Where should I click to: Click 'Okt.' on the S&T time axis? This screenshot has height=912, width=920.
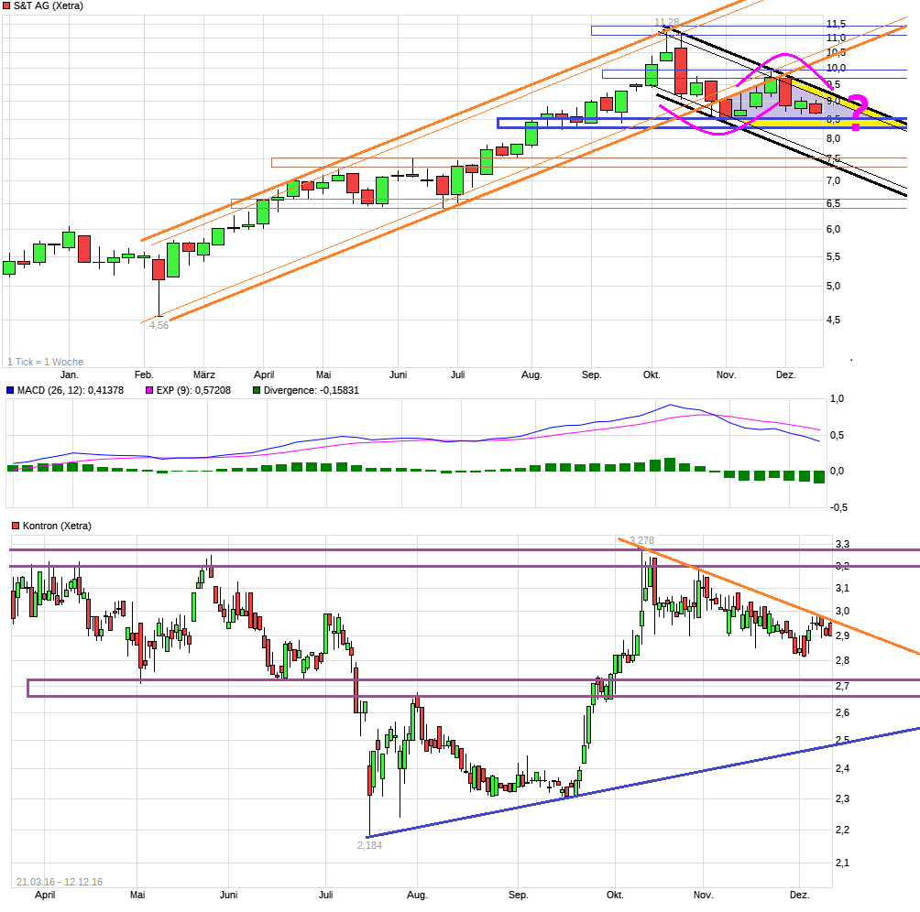pos(652,375)
